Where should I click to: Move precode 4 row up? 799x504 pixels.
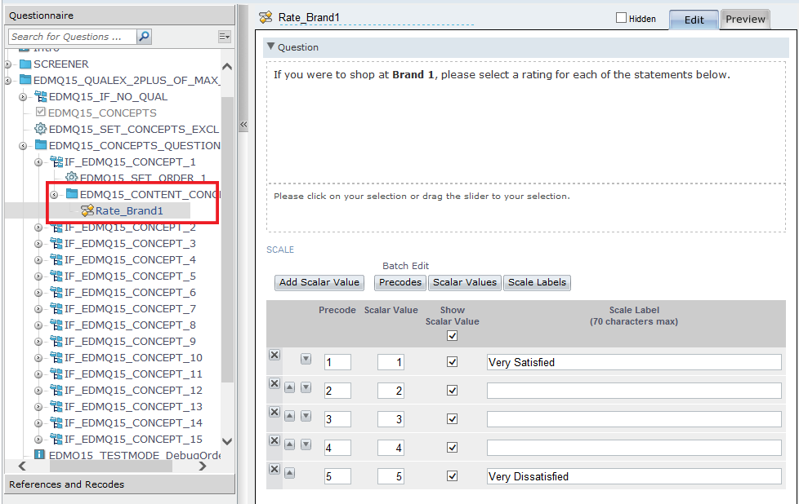289,444
